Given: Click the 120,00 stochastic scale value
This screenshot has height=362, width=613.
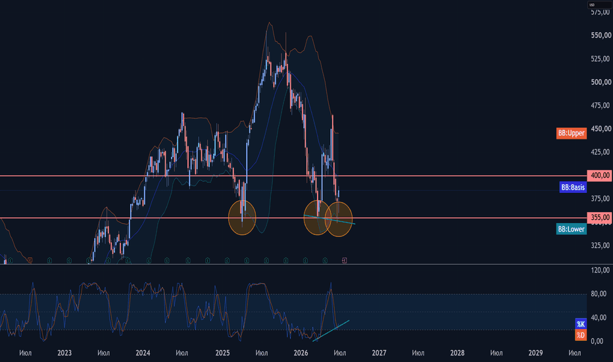Looking at the screenshot, I should pos(601,270).
